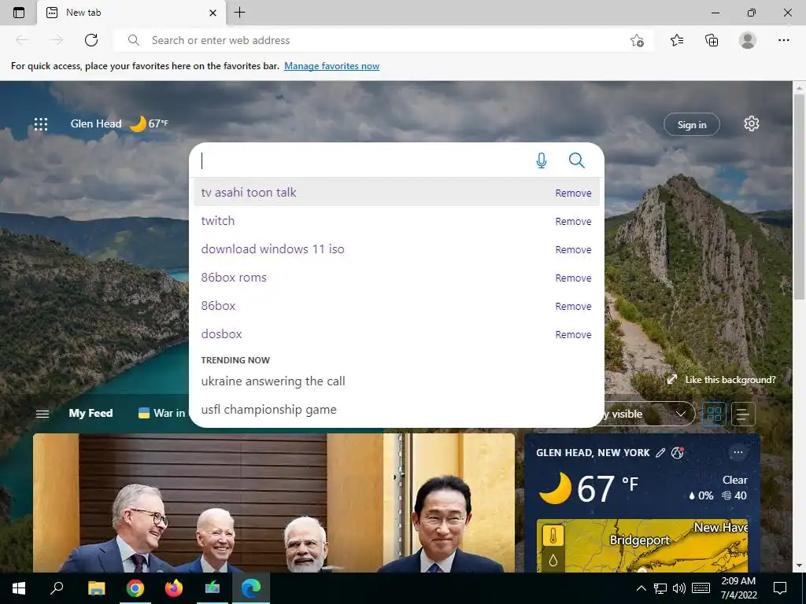Click the Sign in button
806x604 pixels.
click(692, 124)
